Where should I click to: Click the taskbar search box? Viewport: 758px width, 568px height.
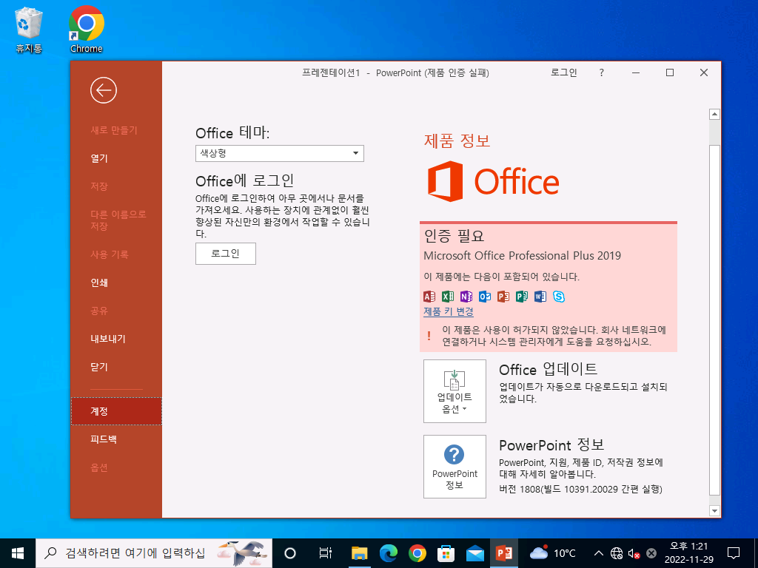[x=154, y=553]
